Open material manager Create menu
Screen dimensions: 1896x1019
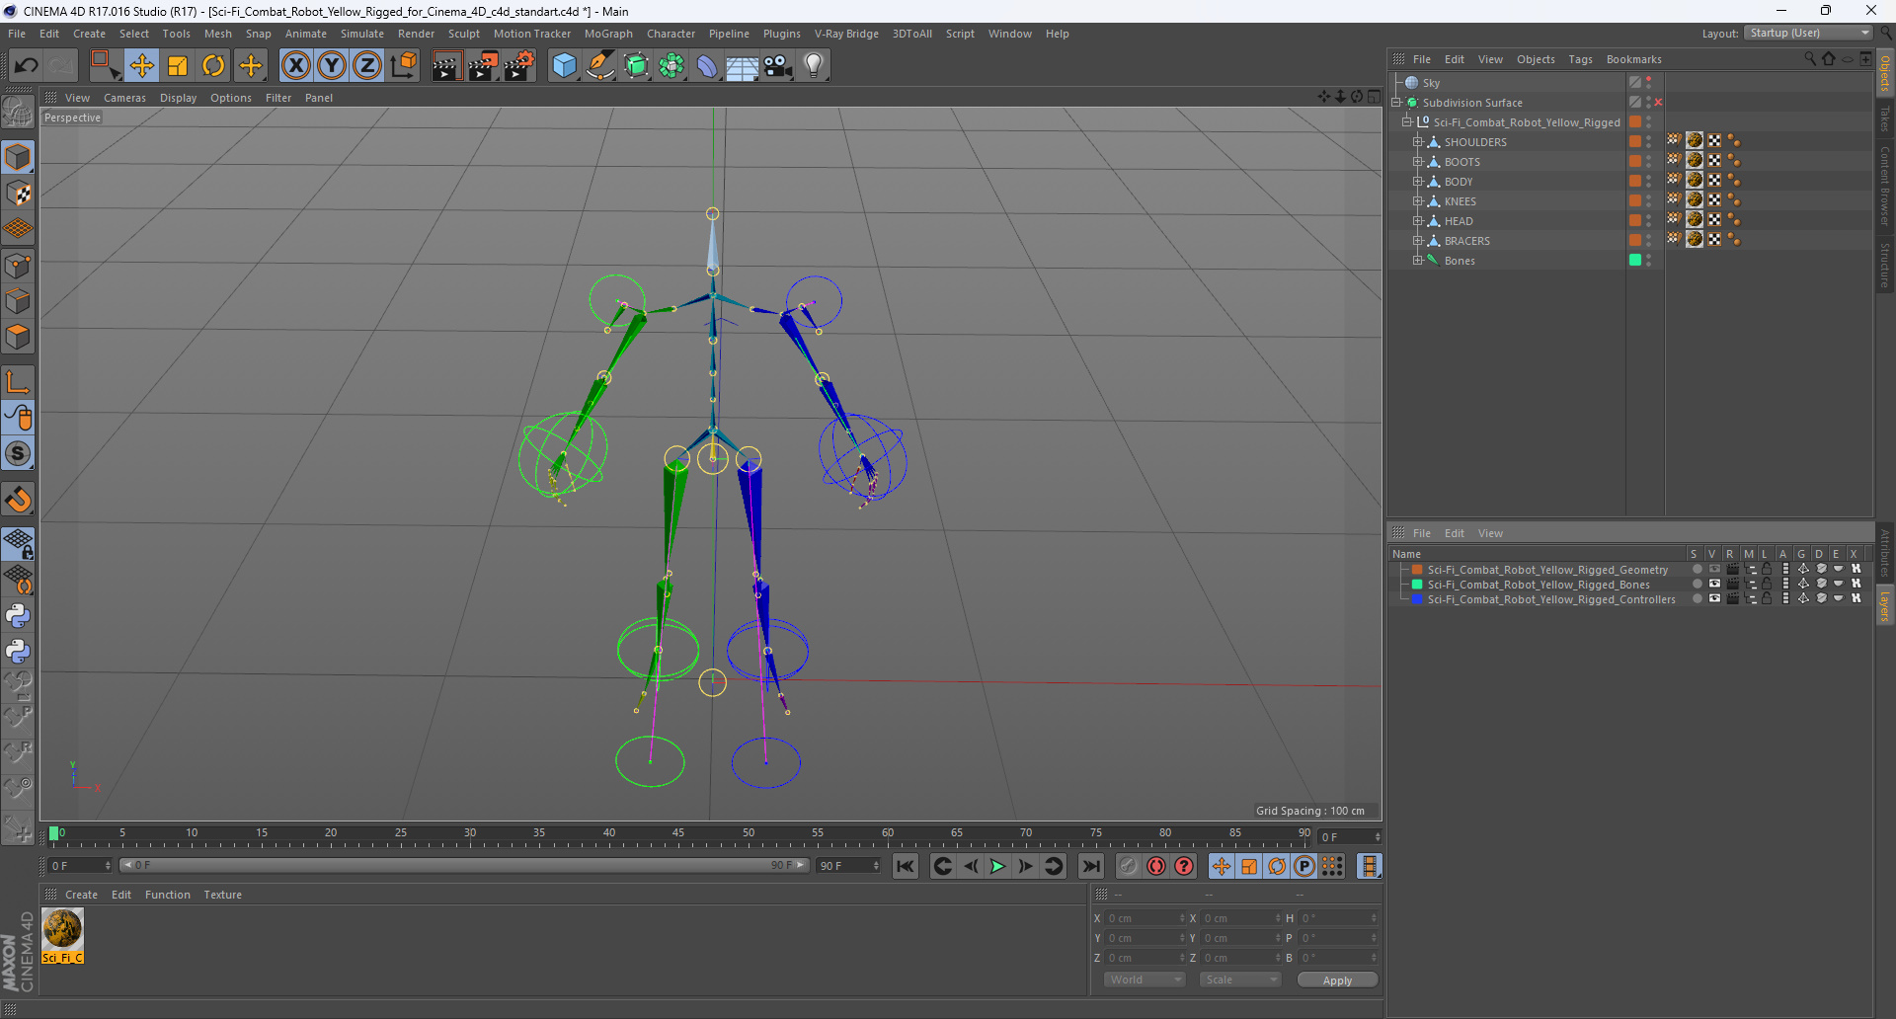coord(81,895)
